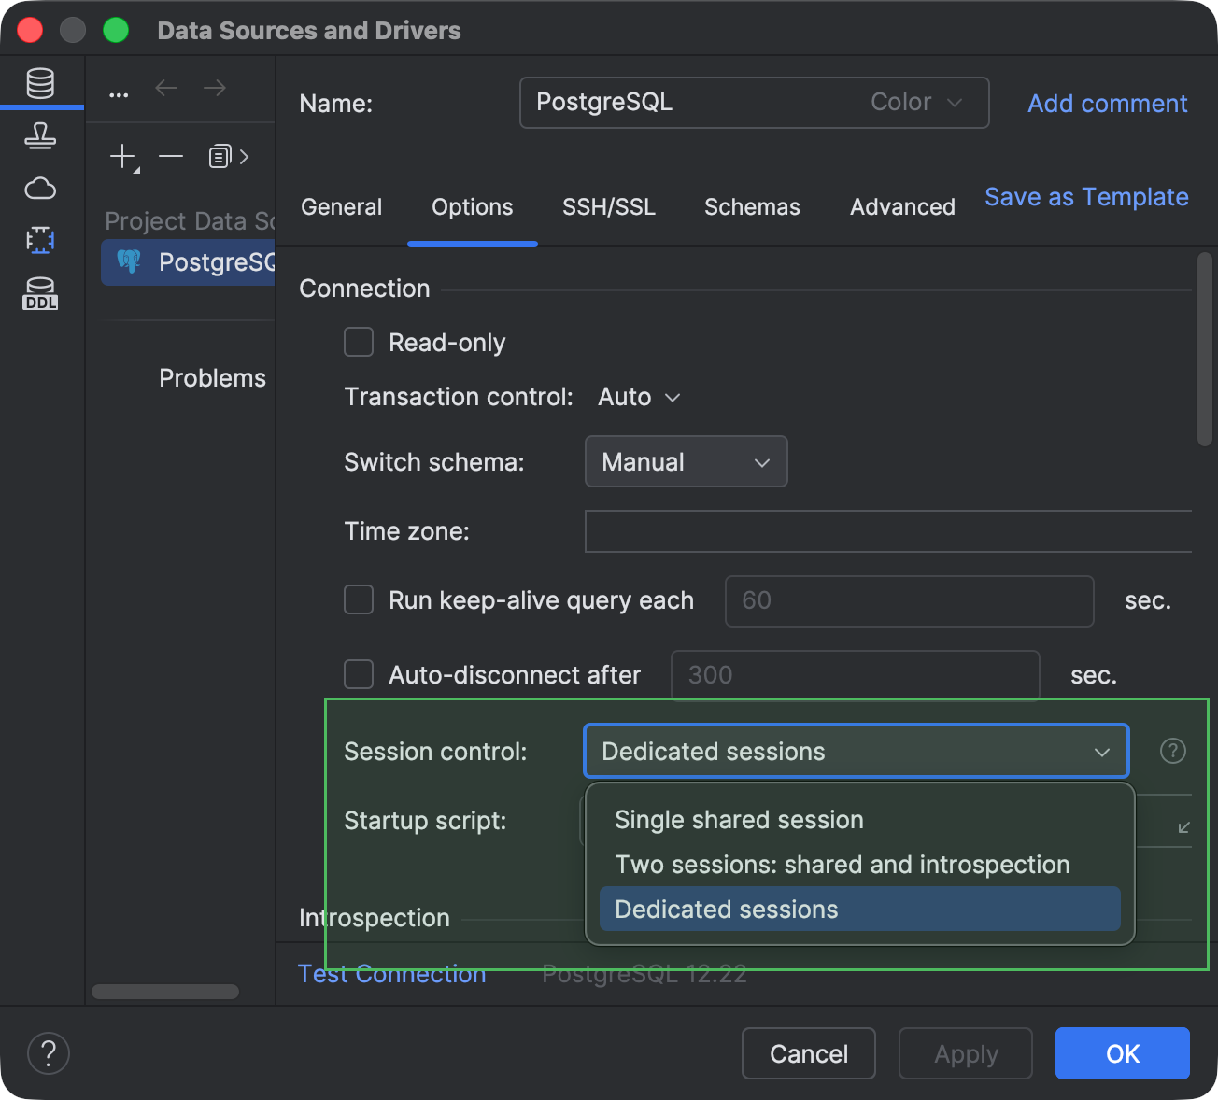1218x1100 pixels.
Task: Expand the Startup script field icon
Action: point(1183,827)
